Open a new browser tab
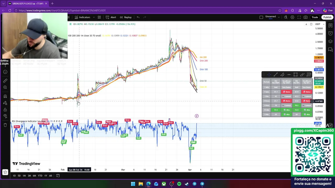335x188 pixels. (52, 4)
